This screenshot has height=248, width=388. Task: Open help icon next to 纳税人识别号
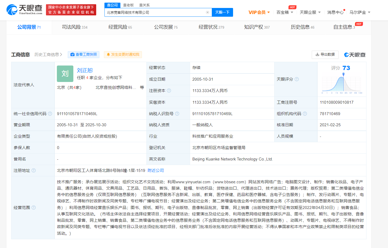(177, 114)
